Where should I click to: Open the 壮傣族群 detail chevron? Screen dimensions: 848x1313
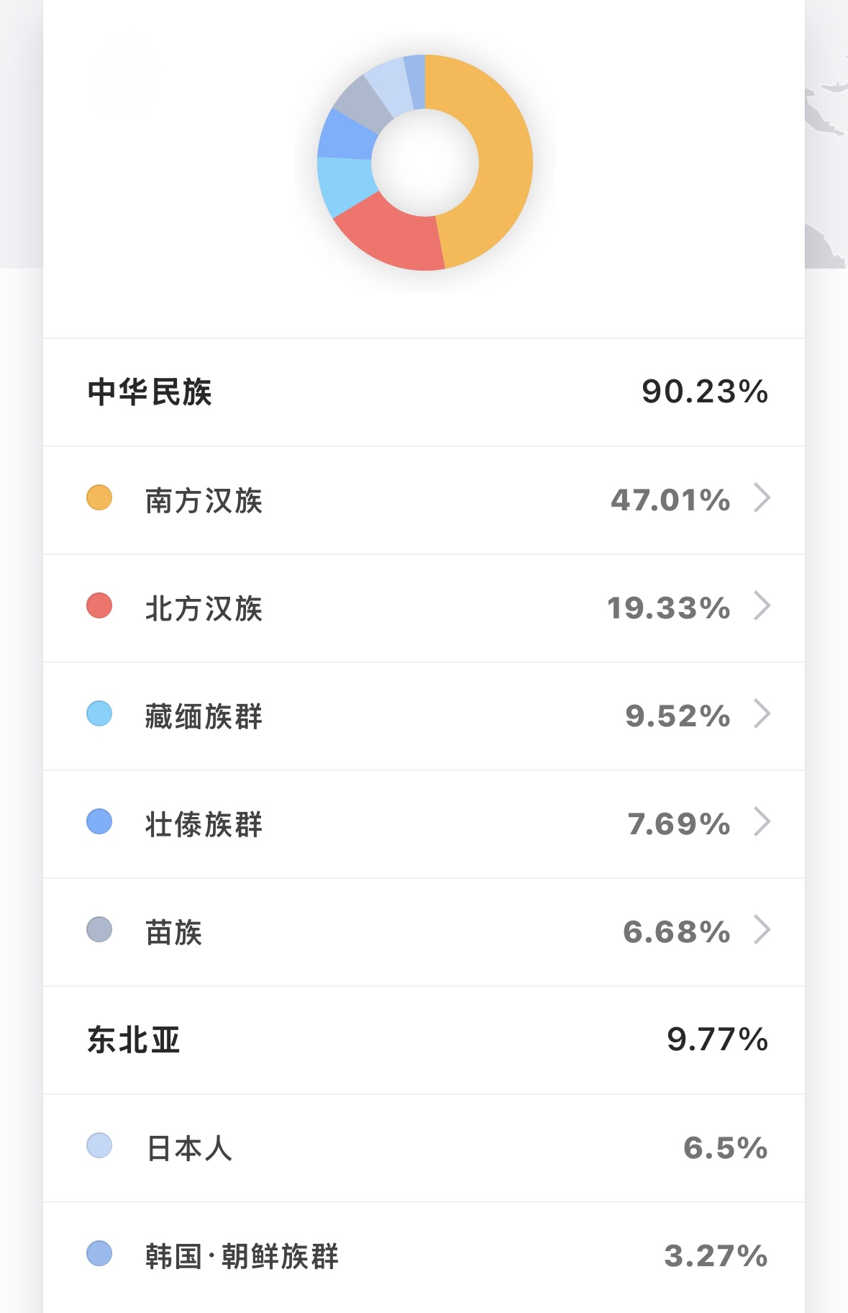click(x=762, y=822)
